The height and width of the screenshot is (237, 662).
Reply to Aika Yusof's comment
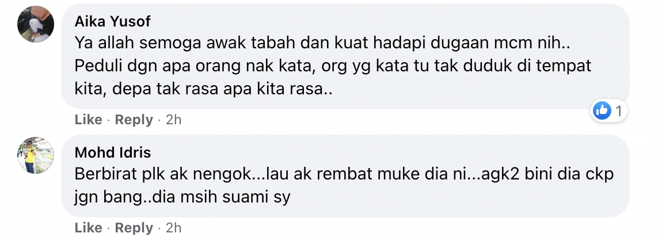(x=134, y=120)
